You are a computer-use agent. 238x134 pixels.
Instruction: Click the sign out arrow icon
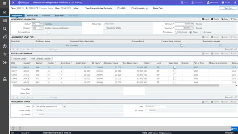tap(5, 62)
